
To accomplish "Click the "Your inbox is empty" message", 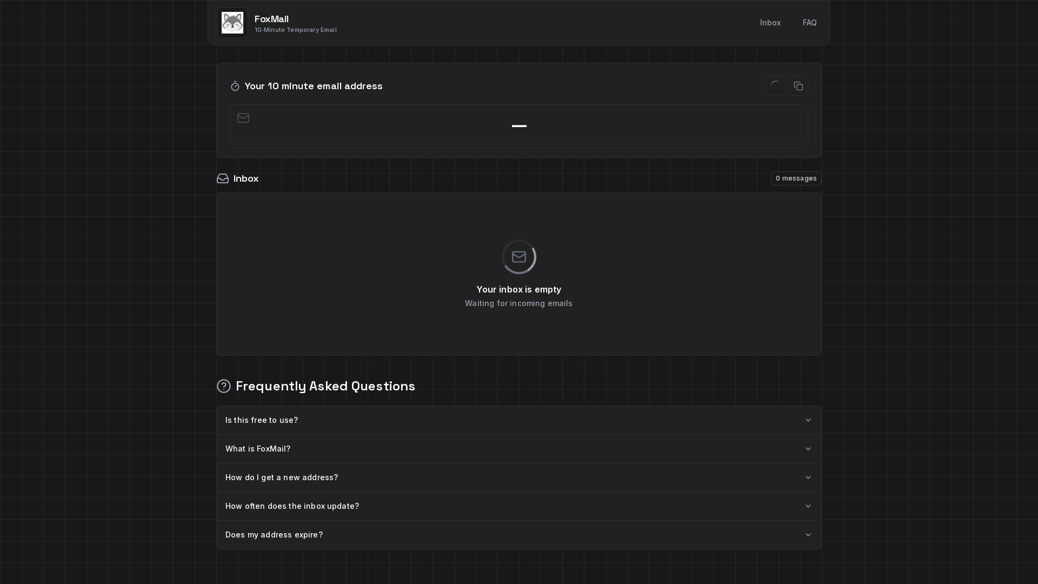I will (x=518, y=289).
